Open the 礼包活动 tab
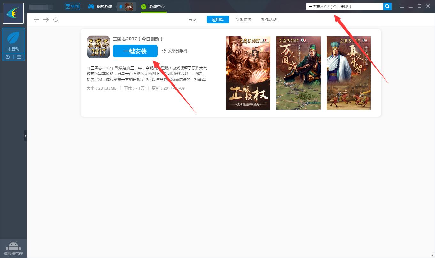 [x=269, y=20]
